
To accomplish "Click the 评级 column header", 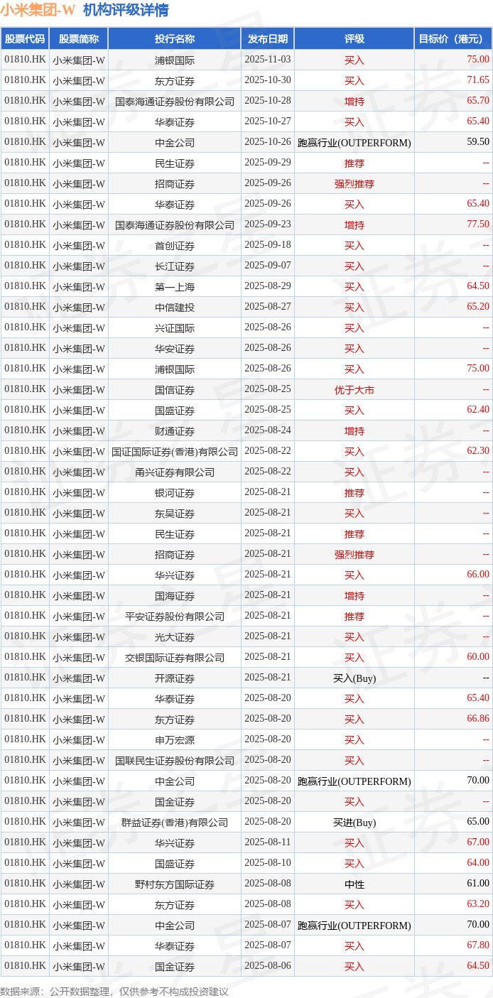I will 354,39.
